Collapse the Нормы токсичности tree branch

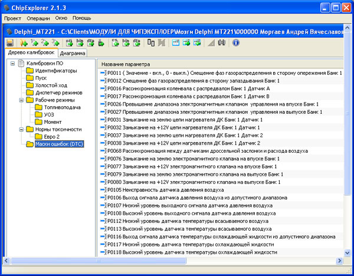[x=21, y=129]
